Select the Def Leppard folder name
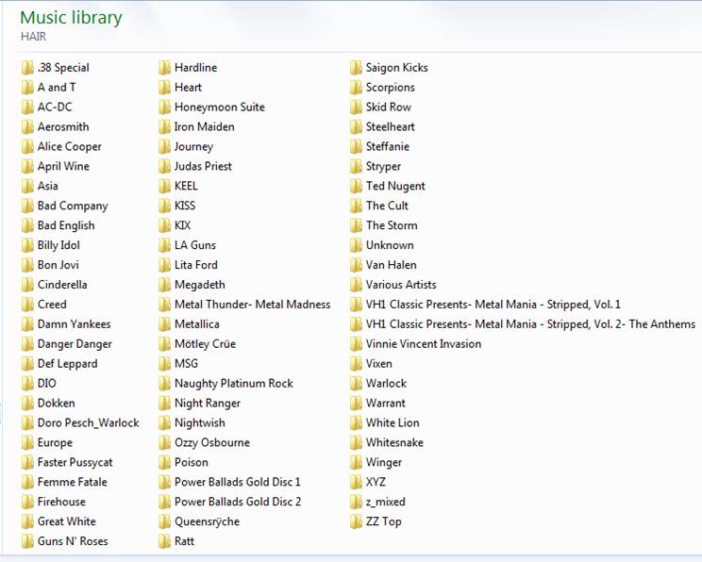Viewport: 702px width, 562px height. click(x=67, y=364)
